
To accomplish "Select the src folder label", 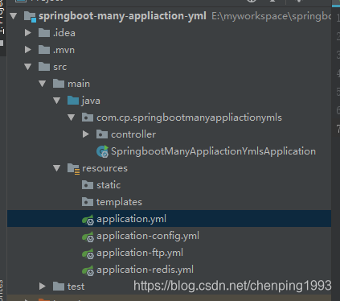I will tap(59, 67).
